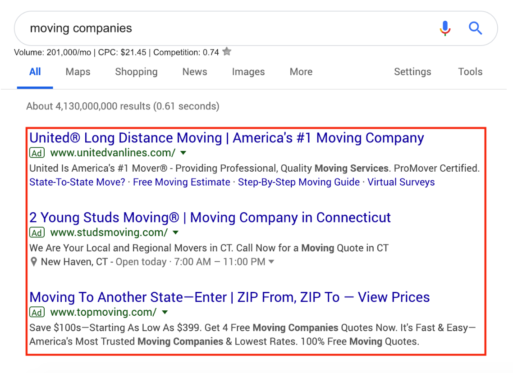Open the United Long Distance Moving ad title
The height and width of the screenshot is (373, 513).
pos(227,138)
